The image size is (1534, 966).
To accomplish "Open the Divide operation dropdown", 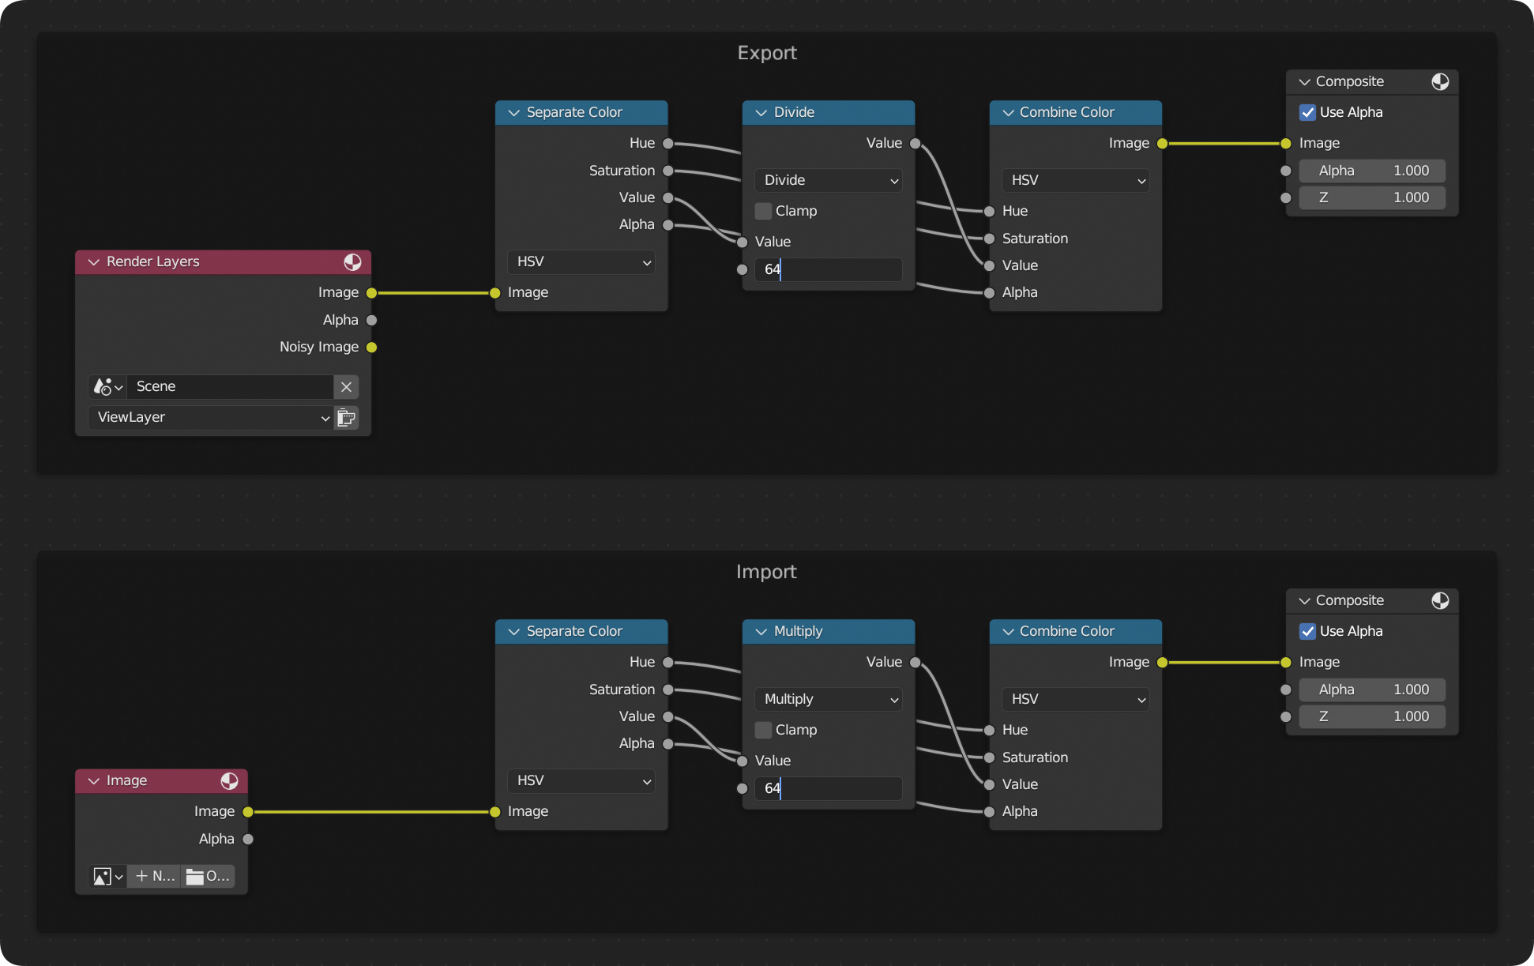I will click(x=828, y=180).
